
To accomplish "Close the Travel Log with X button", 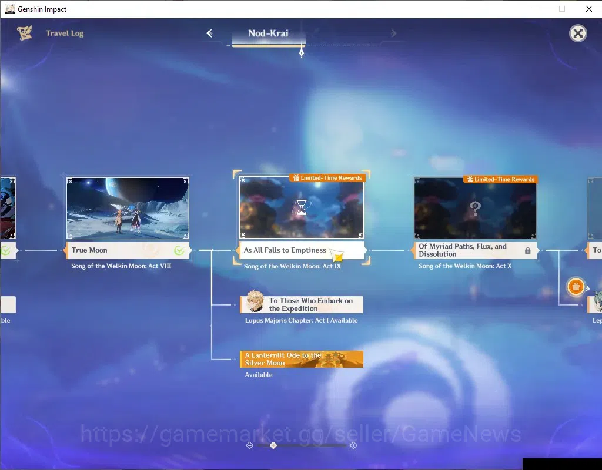I will click(x=578, y=33).
